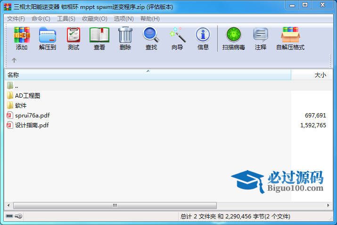Open the 收藏夹(O) menu
Image resolution: width=337 pixels, height=225 pixels.
point(95,19)
